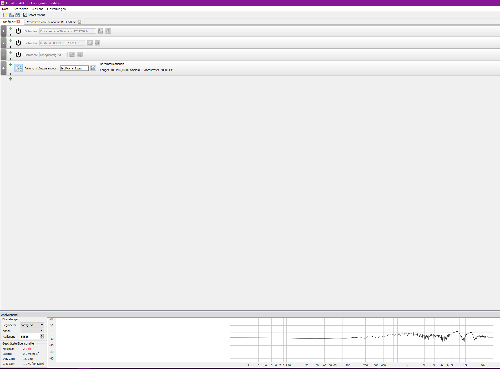Switch to Croosfeed von Thunda tab
Image resolution: width=500 pixels, height=369 pixels.
click(52, 22)
